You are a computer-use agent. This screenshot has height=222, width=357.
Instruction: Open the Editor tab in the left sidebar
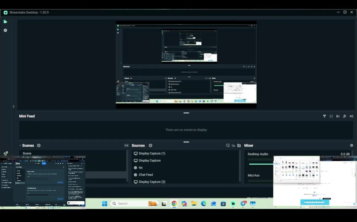tap(5, 21)
